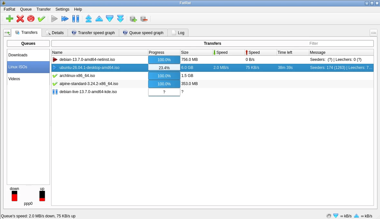Select ubuntu-26.04.1-desktop-amd64.iso transfer
Viewport: 380px width, 219px height.
click(213, 68)
